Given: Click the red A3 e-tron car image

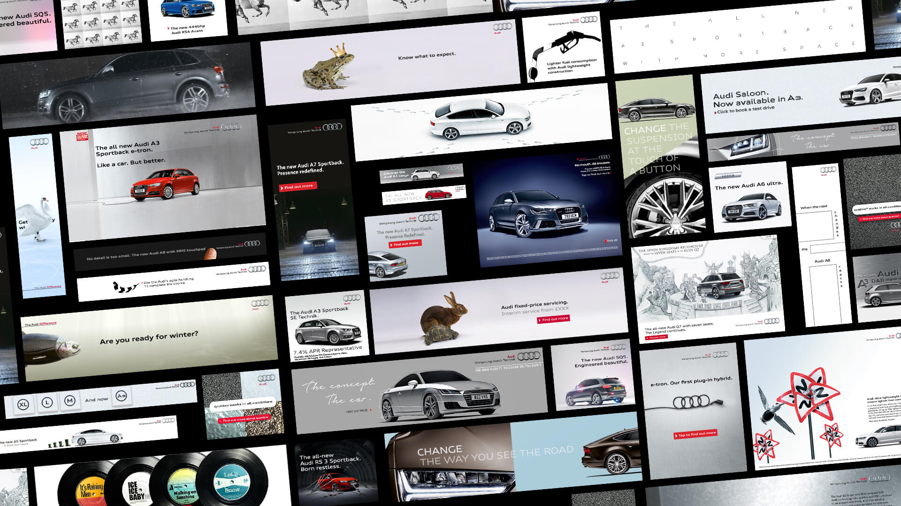Looking at the screenshot, I should (x=166, y=185).
